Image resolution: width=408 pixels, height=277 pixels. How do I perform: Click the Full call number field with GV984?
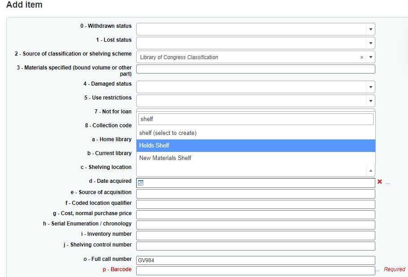coord(255,260)
